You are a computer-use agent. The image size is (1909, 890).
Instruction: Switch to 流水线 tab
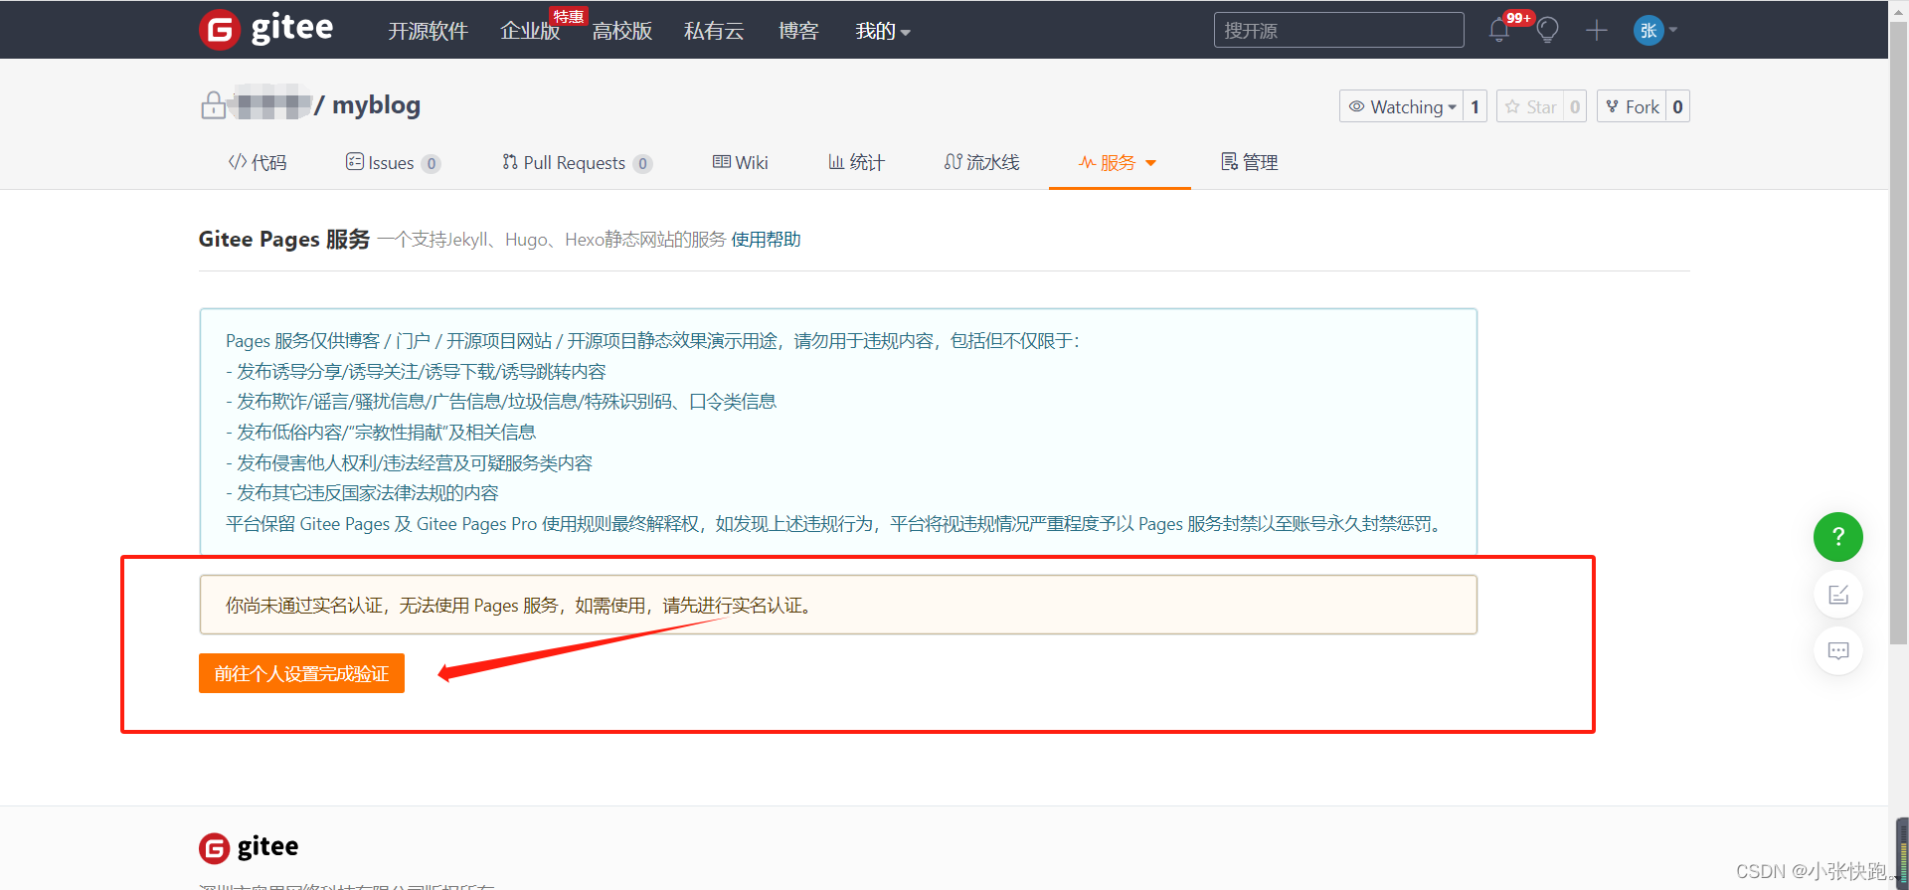[981, 162]
